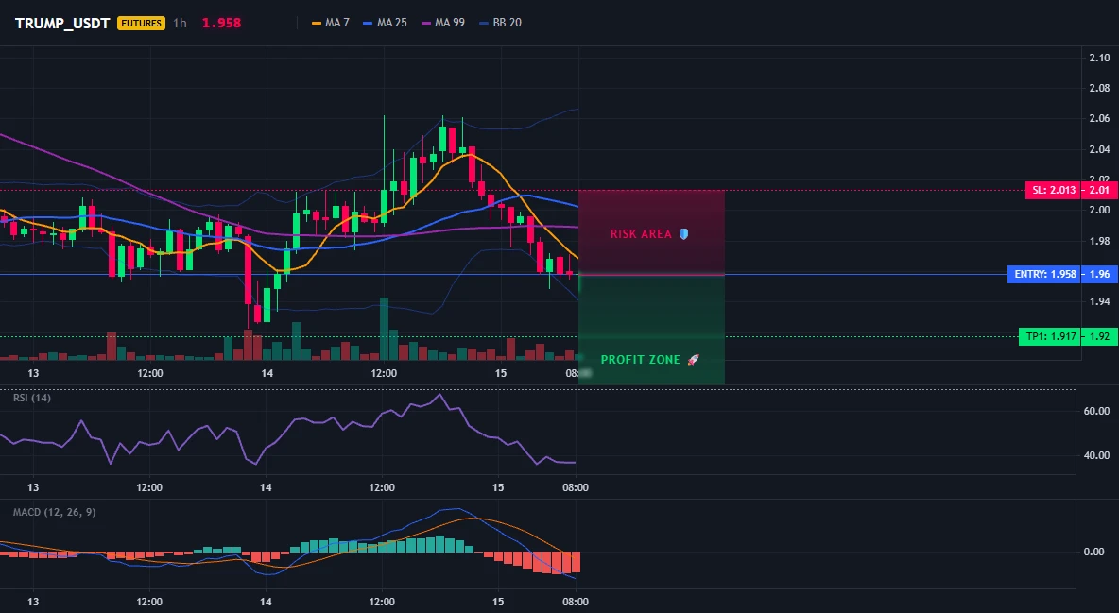Click the 1.94 price axis label
The width and height of the screenshot is (1119, 613).
coord(1099,301)
